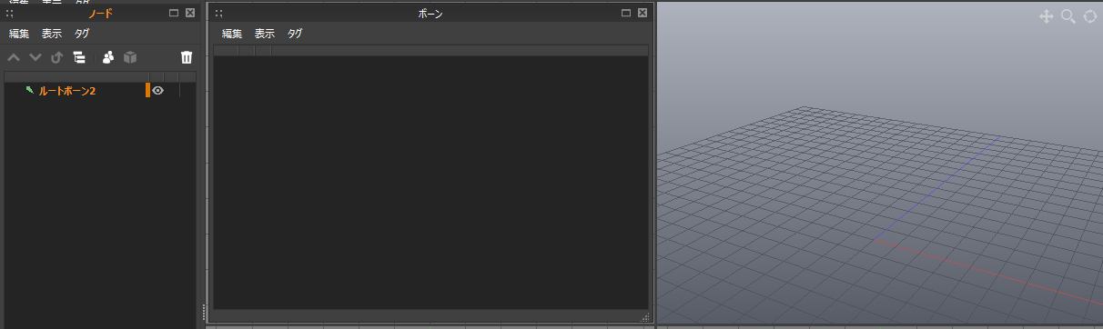
Task: Toggle visibility eye of ルートボーン2
Action: click(x=157, y=91)
